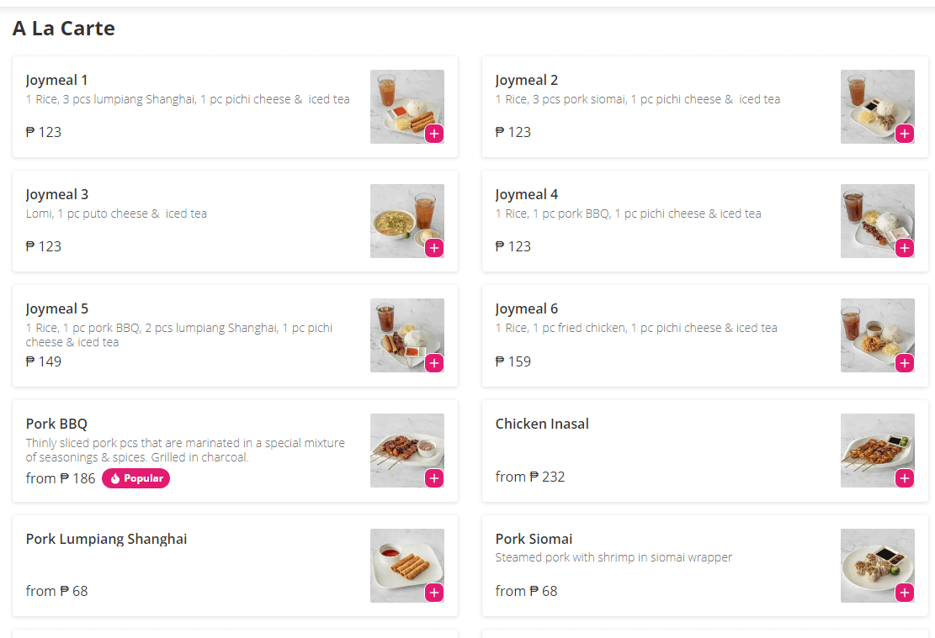The image size is (935, 638).
Task: Click the add icon on Pork Siomai
Action: click(x=906, y=593)
